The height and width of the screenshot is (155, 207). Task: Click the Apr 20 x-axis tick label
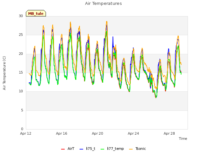pos(97,133)
